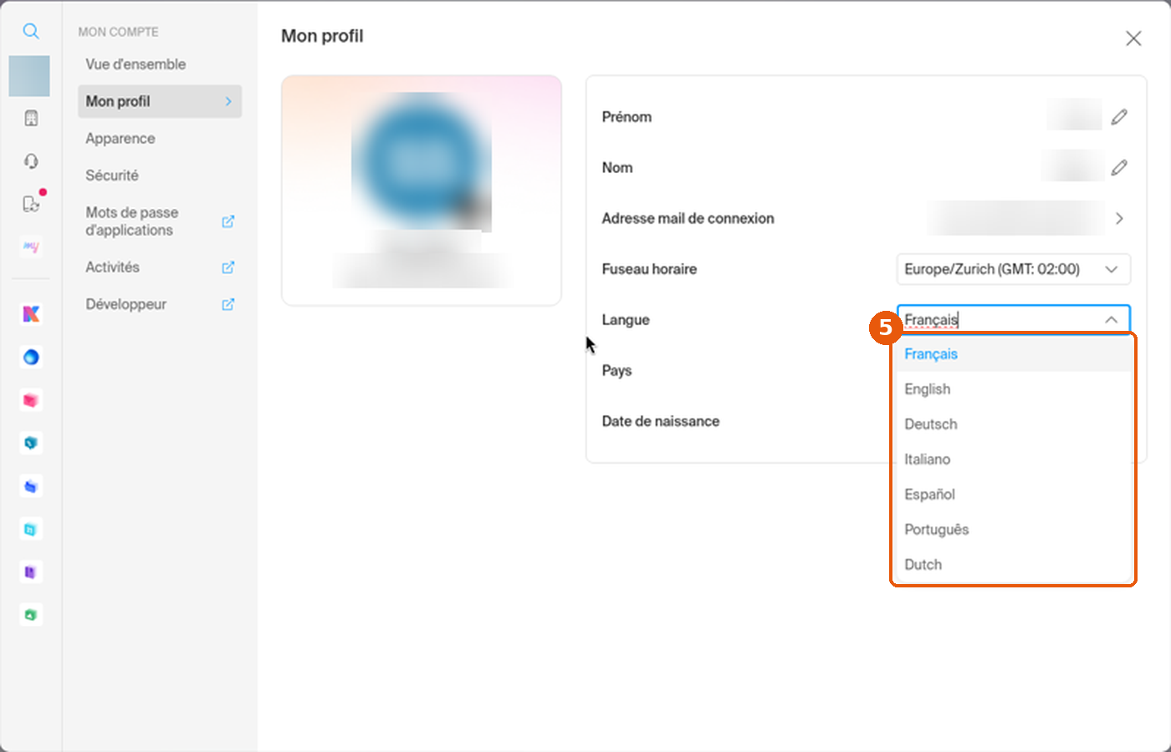Viewport: 1171px width, 752px height.
Task: Open Activités via its external link icon
Action: (228, 267)
